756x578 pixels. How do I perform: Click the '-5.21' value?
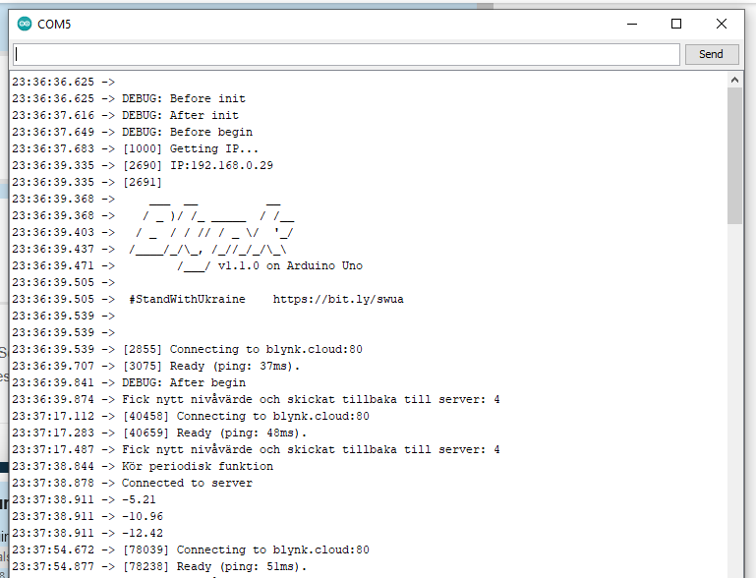coord(139,499)
